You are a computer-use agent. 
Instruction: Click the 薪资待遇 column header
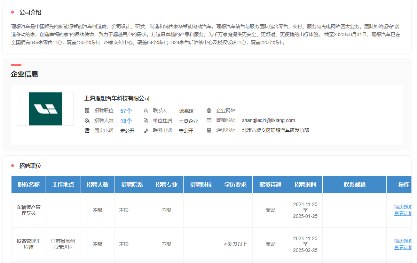click(x=270, y=184)
